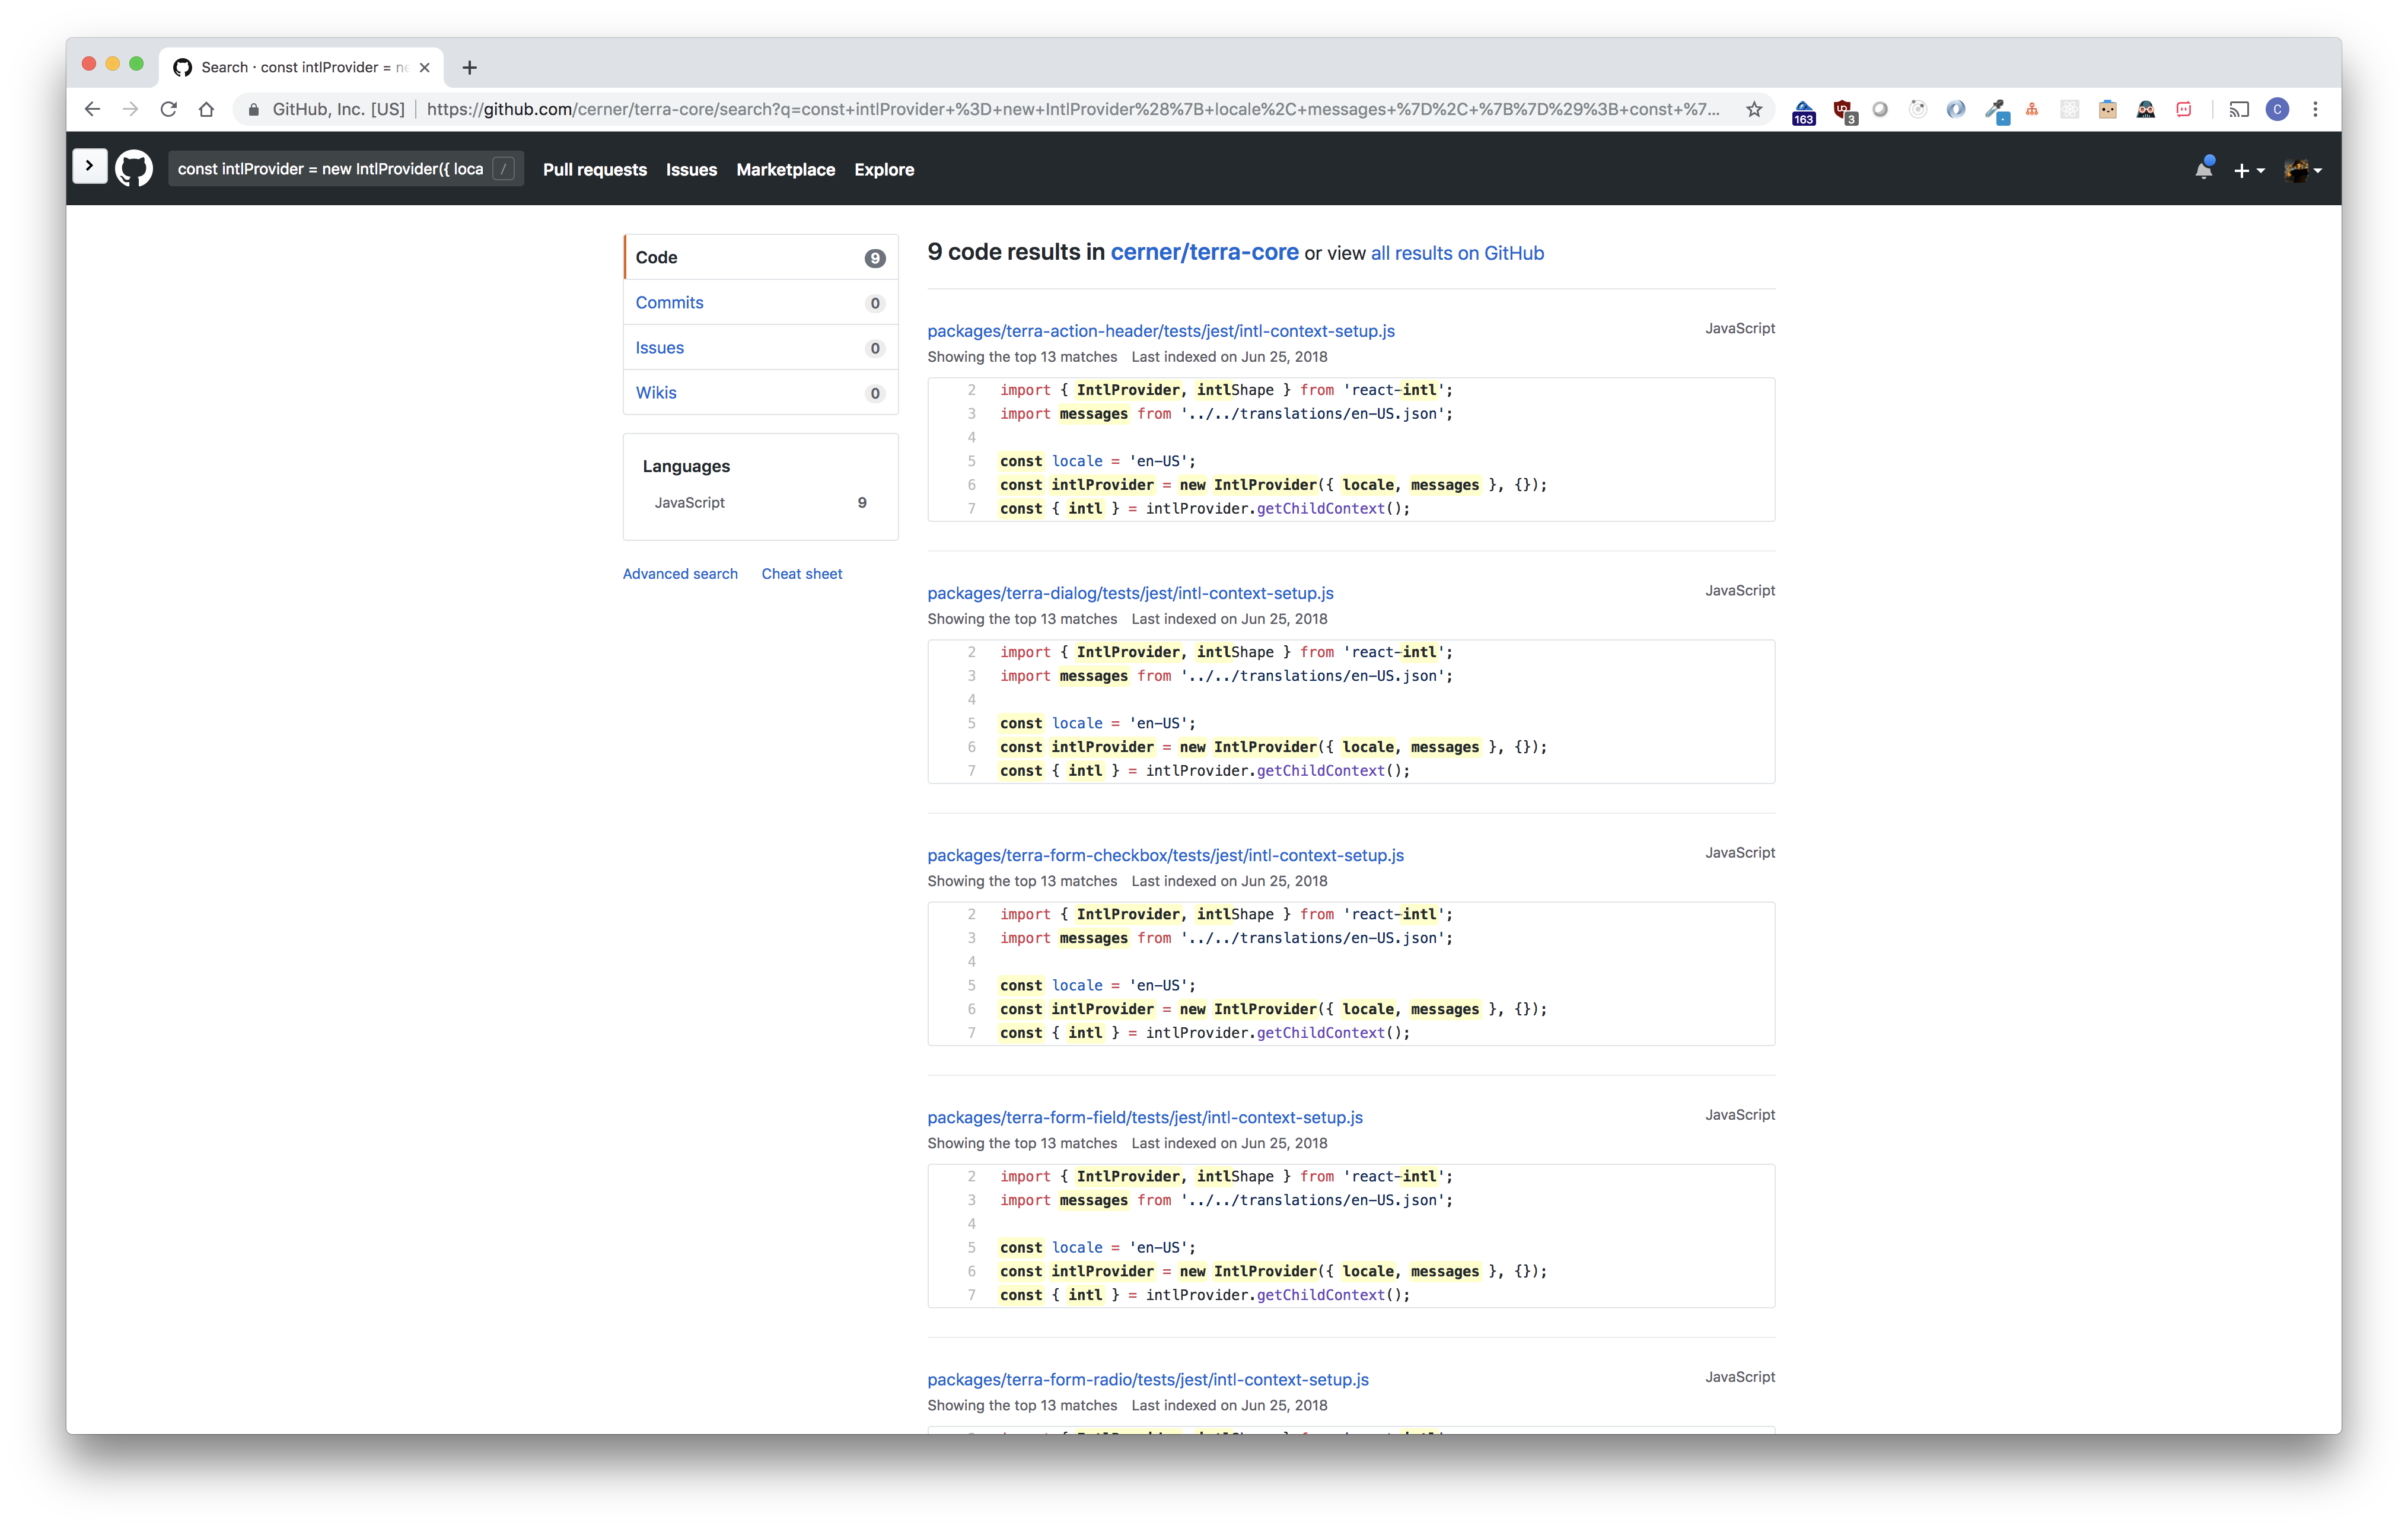
Task: Click inside the GitHub search field
Action: [x=330, y=168]
